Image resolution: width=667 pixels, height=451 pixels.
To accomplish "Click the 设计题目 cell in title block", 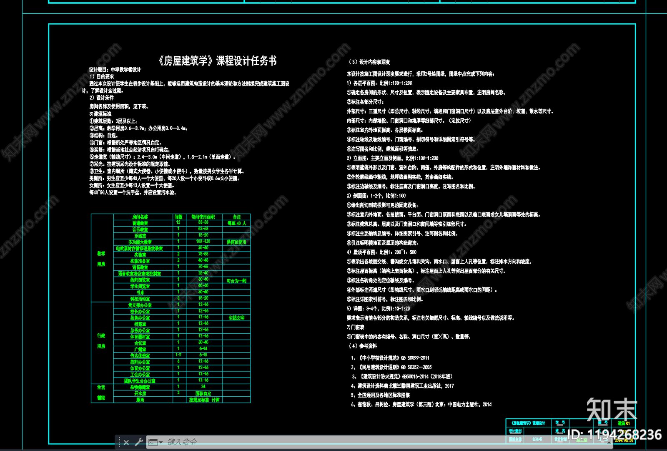I will click(515, 431).
